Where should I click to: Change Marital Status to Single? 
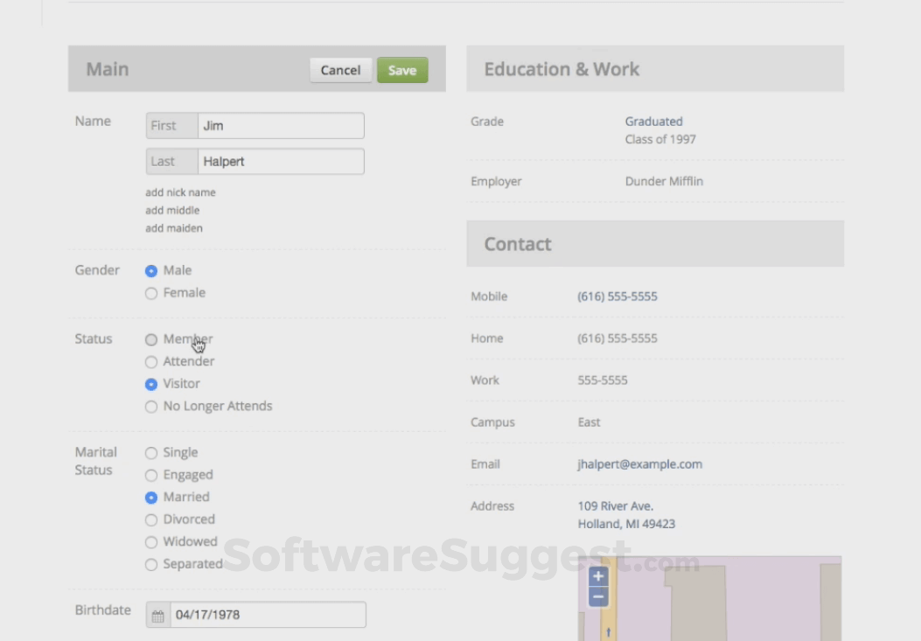pos(150,452)
